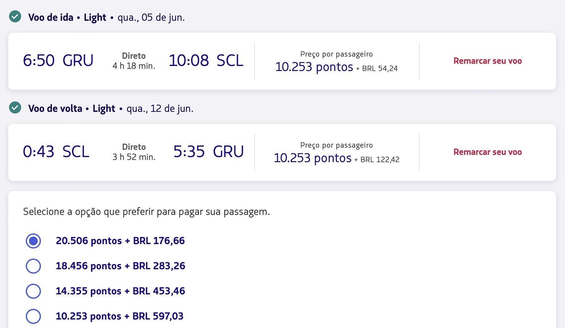565x328 pixels.
Task: Click the green checkmark beside Voo de volta
Action: (15, 107)
